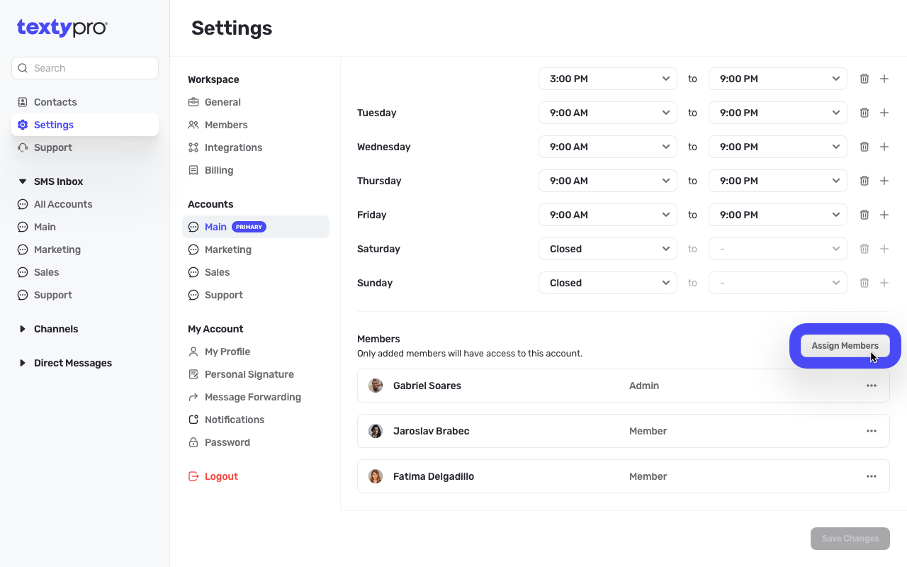The height and width of the screenshot is (567, 907).
Task: Collapse the SMS Inbox section
Action: 23,181
